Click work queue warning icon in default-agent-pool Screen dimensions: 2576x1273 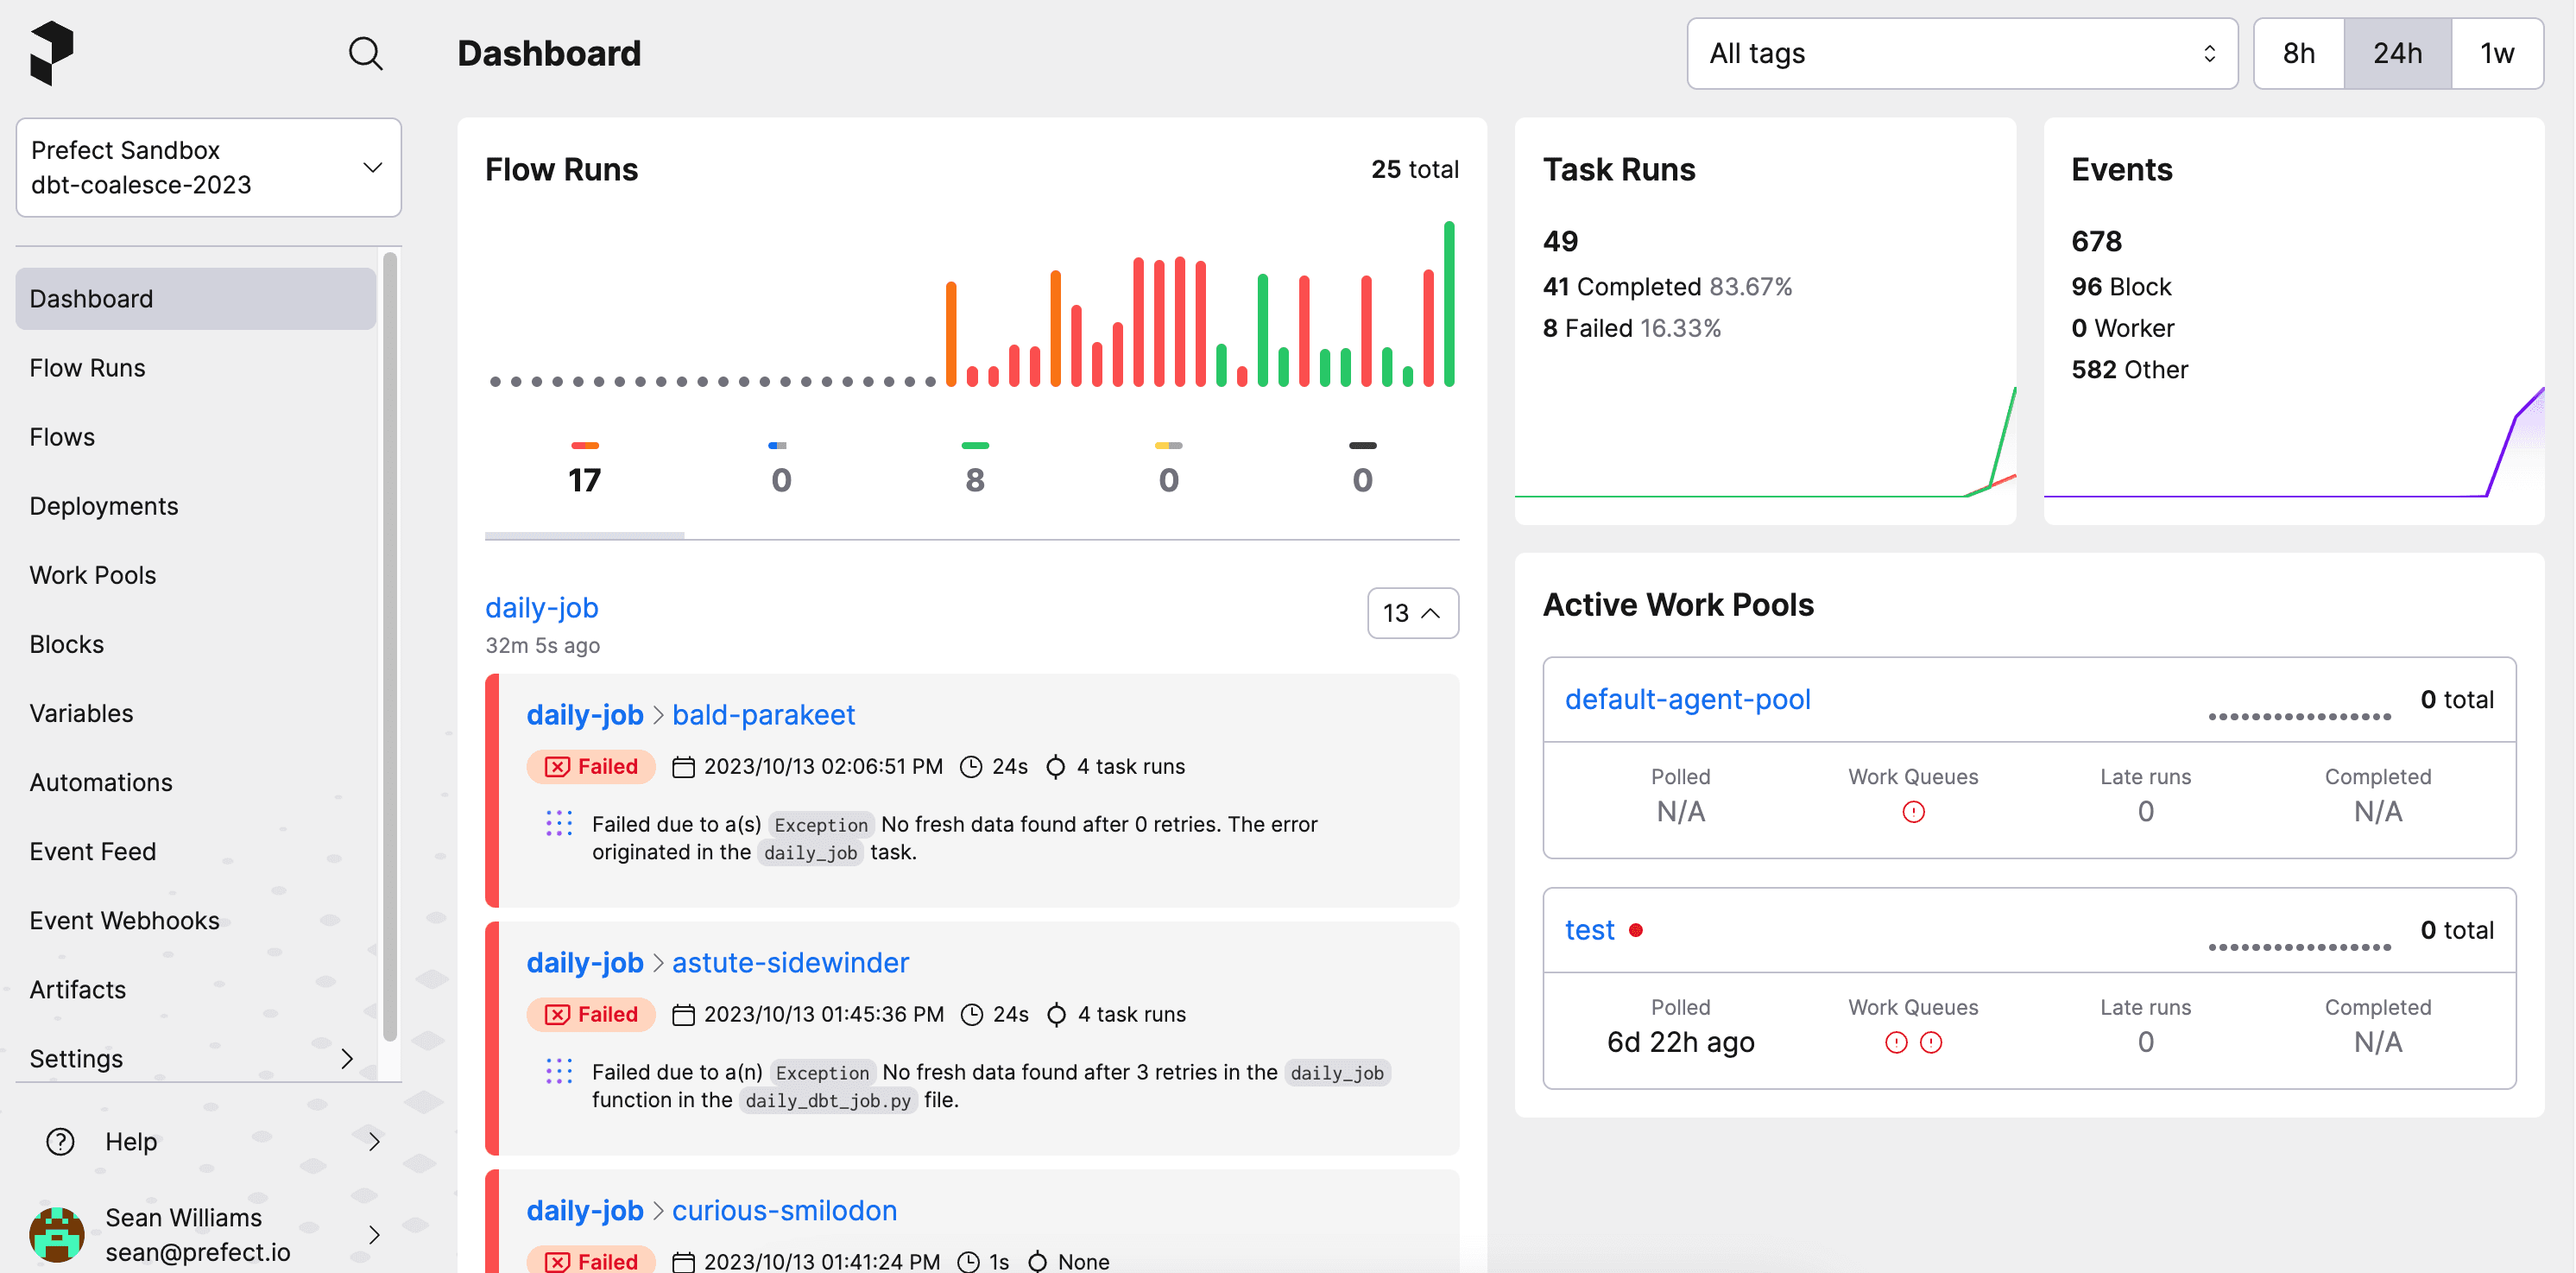click(x=1913, y=812)
